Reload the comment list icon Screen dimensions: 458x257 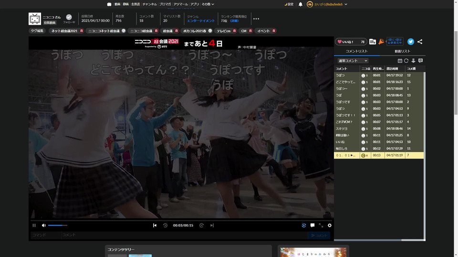pos(406,60)
